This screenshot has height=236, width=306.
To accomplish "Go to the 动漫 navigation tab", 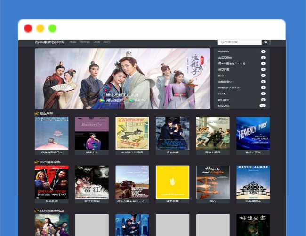I will [x=97, y=42].
